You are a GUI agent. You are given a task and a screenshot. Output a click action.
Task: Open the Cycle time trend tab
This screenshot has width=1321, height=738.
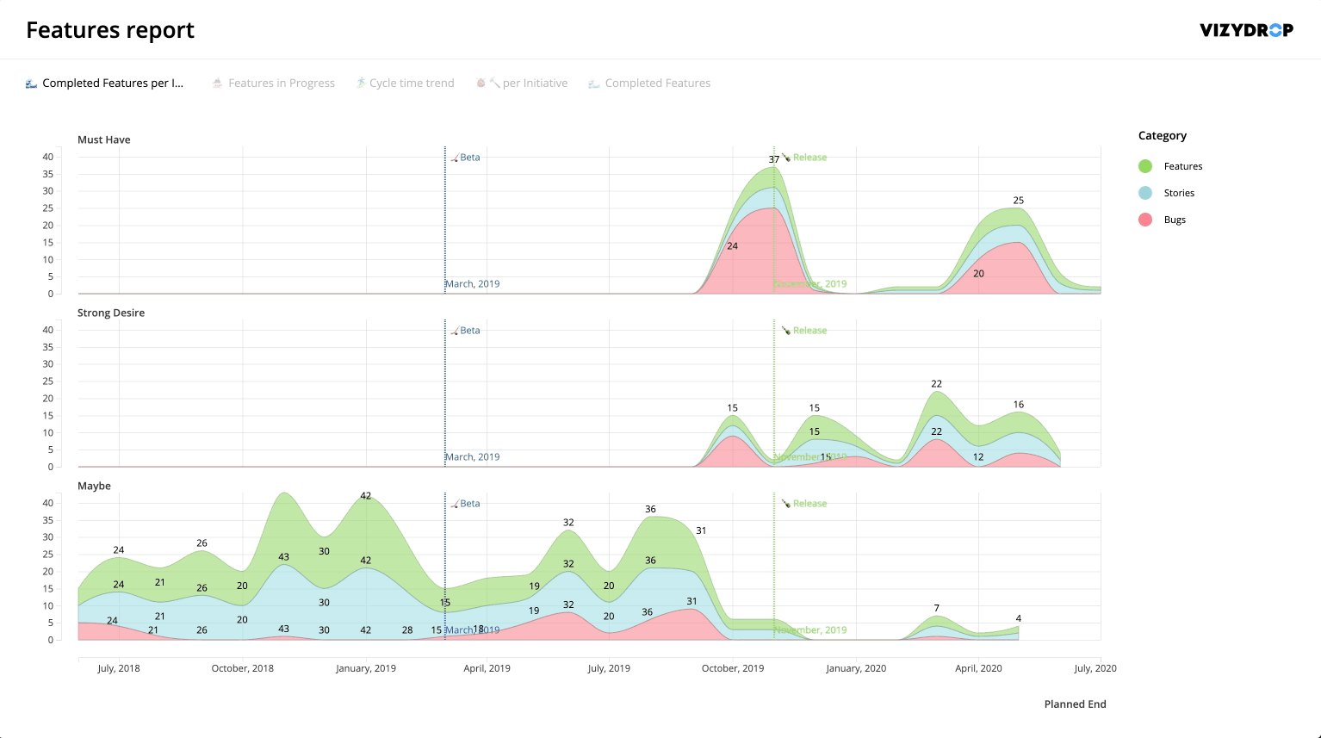[x=412, y=82]
